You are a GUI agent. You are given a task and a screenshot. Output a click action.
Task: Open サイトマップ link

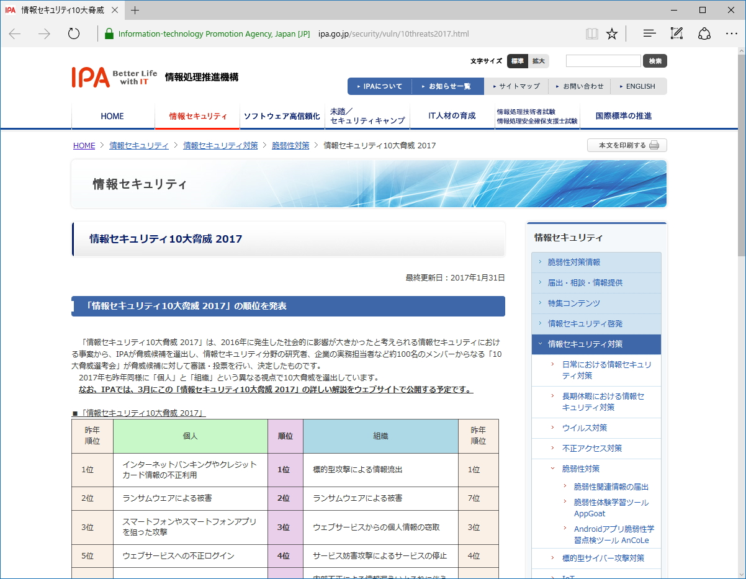[x=516, y=86]
